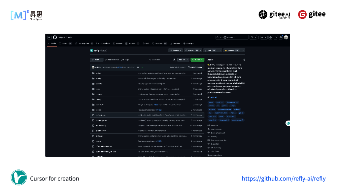Open the .github folder
The image size is (338, 190).
(x=98, y=73)
